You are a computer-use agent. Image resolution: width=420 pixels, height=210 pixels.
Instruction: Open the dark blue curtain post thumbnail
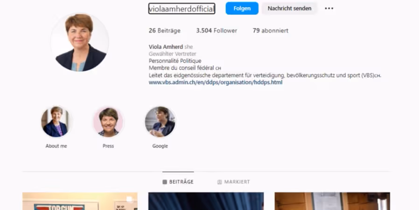(206, 201)
